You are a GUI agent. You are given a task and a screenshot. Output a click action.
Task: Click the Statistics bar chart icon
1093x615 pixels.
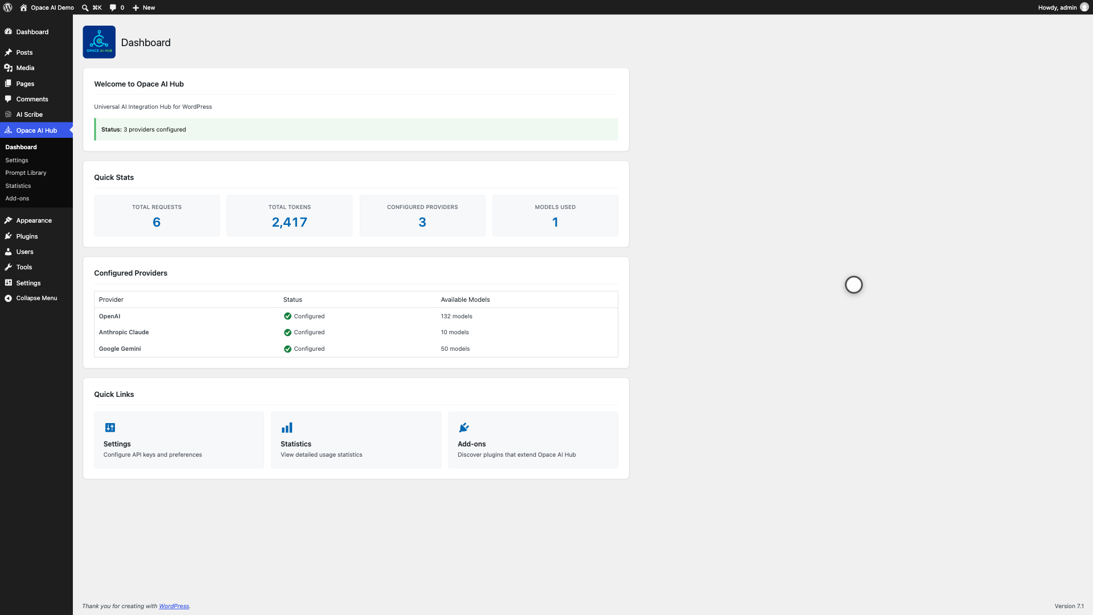(x=287, y=428)
